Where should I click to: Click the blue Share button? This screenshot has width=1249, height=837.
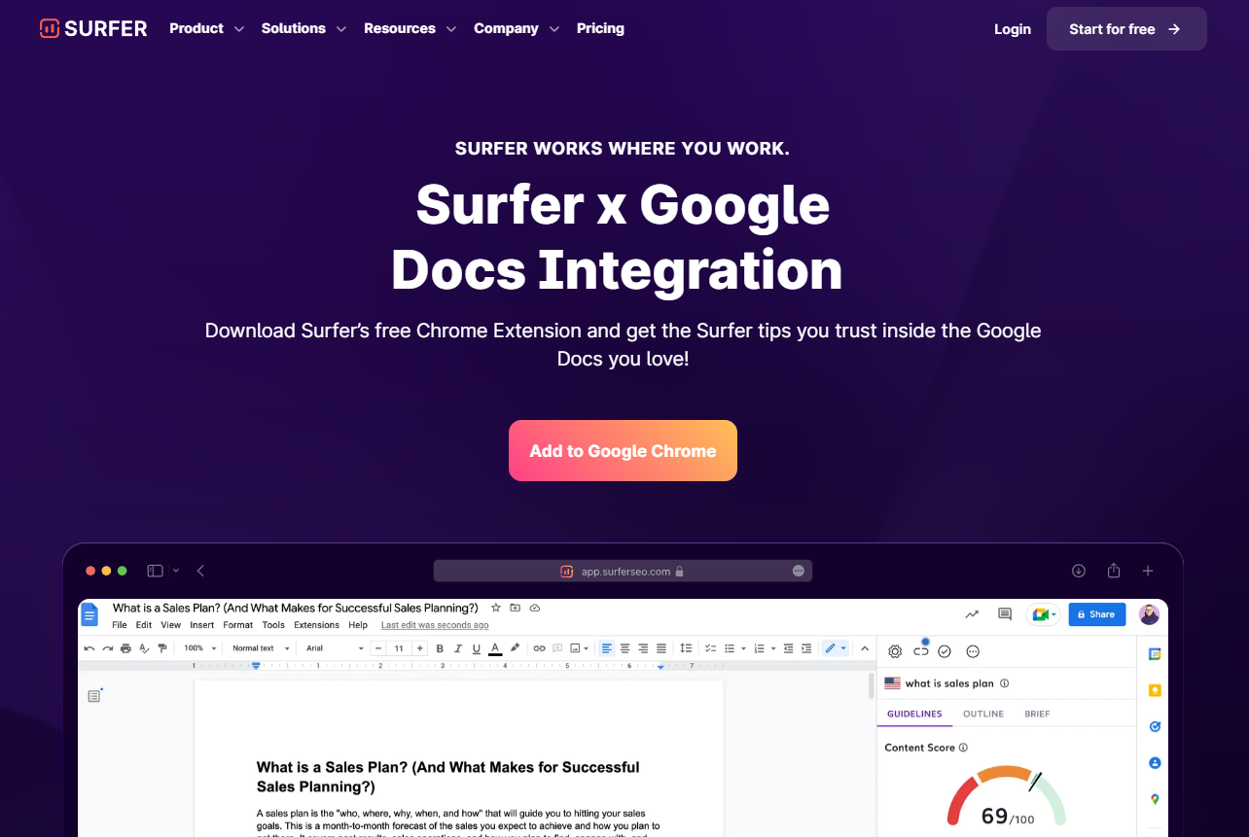click(x=1097, y=614)
